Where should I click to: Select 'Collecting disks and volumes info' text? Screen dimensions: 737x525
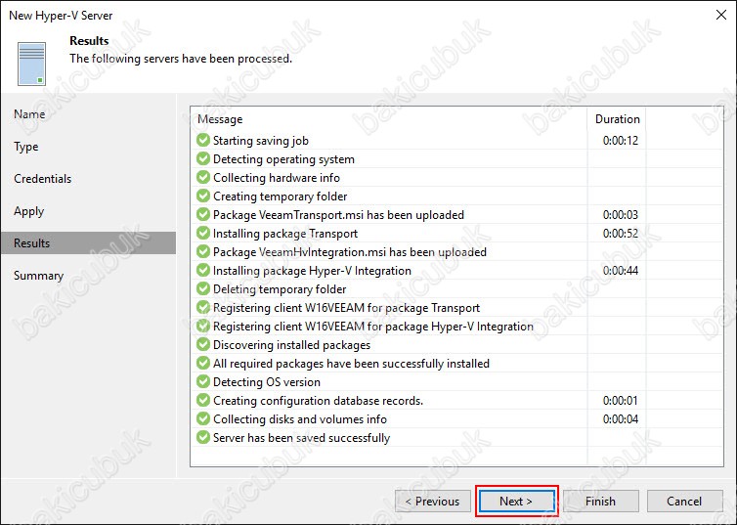click(x=300, y=419)
